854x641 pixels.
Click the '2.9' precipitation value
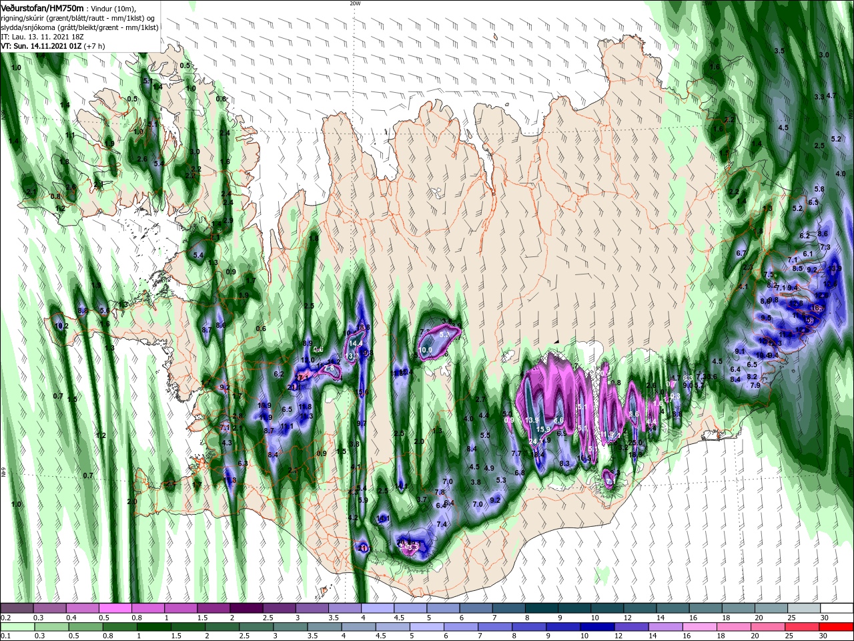point(228,220)
